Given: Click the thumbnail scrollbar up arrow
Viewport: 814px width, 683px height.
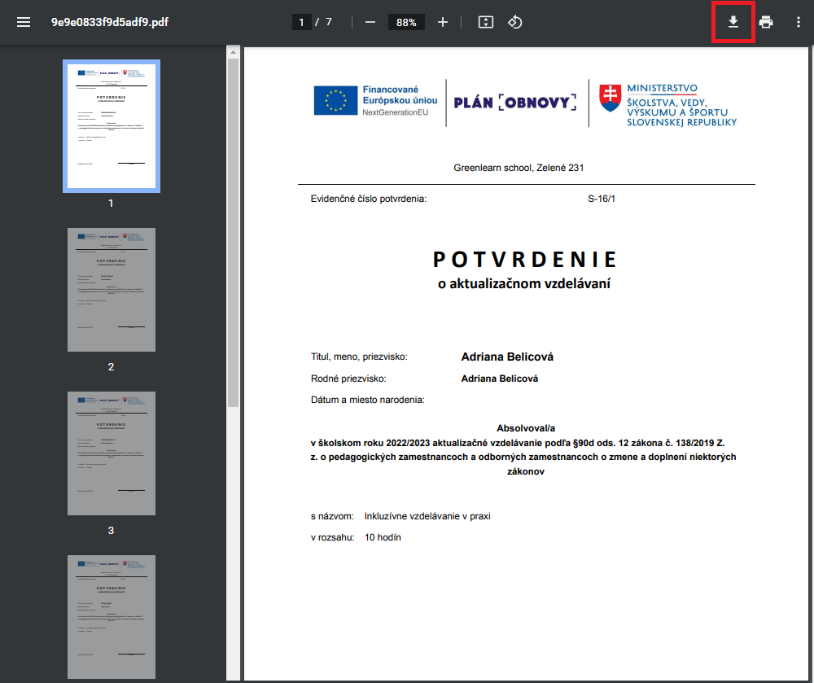Looking at the screenshot, I should [233, 52].
